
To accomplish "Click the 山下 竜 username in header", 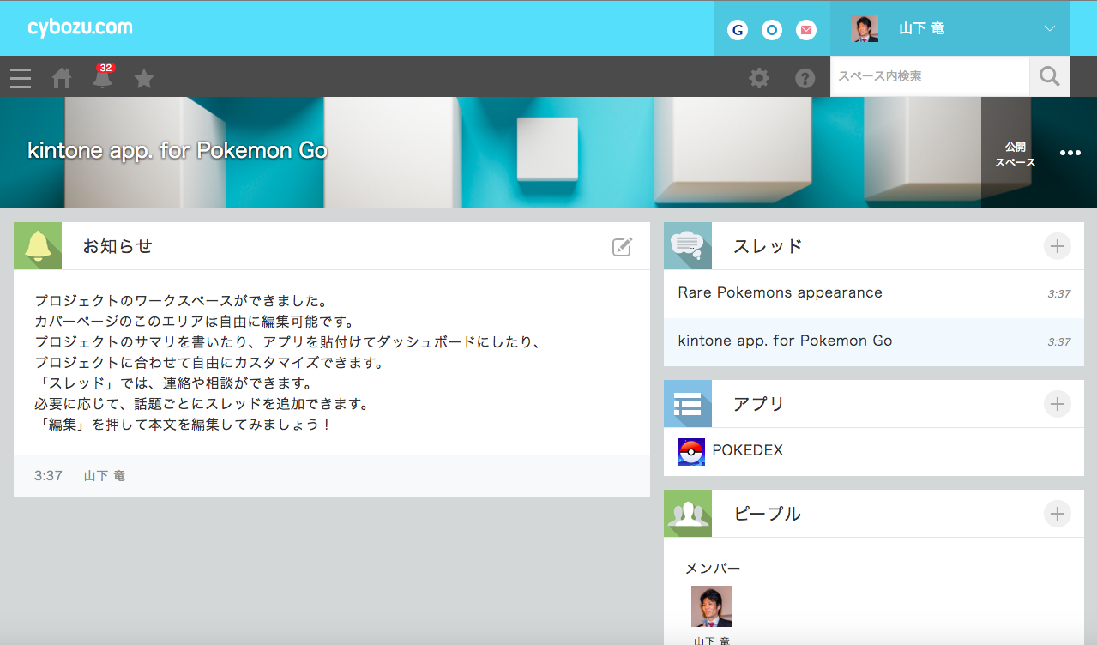I will click(922, 28).
